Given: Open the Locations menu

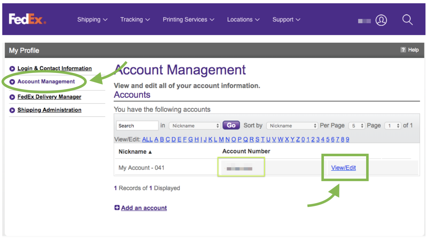Looking at the screenshot, I should [x=243, y=20].
